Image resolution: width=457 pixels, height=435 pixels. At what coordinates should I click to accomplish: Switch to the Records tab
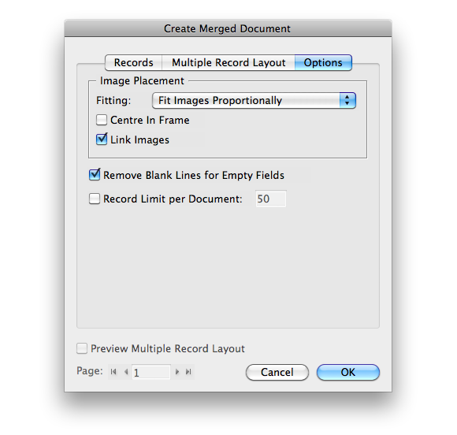(x=133, y=63)
